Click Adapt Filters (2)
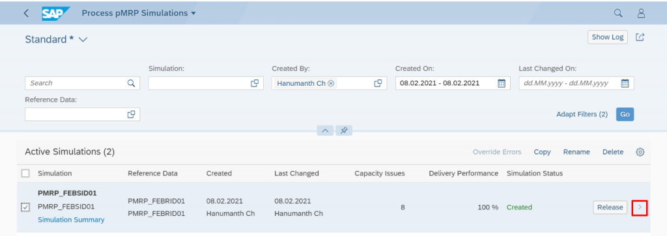Image resolution: width=667 pixels, height=236 pixels. click(582, 114)
